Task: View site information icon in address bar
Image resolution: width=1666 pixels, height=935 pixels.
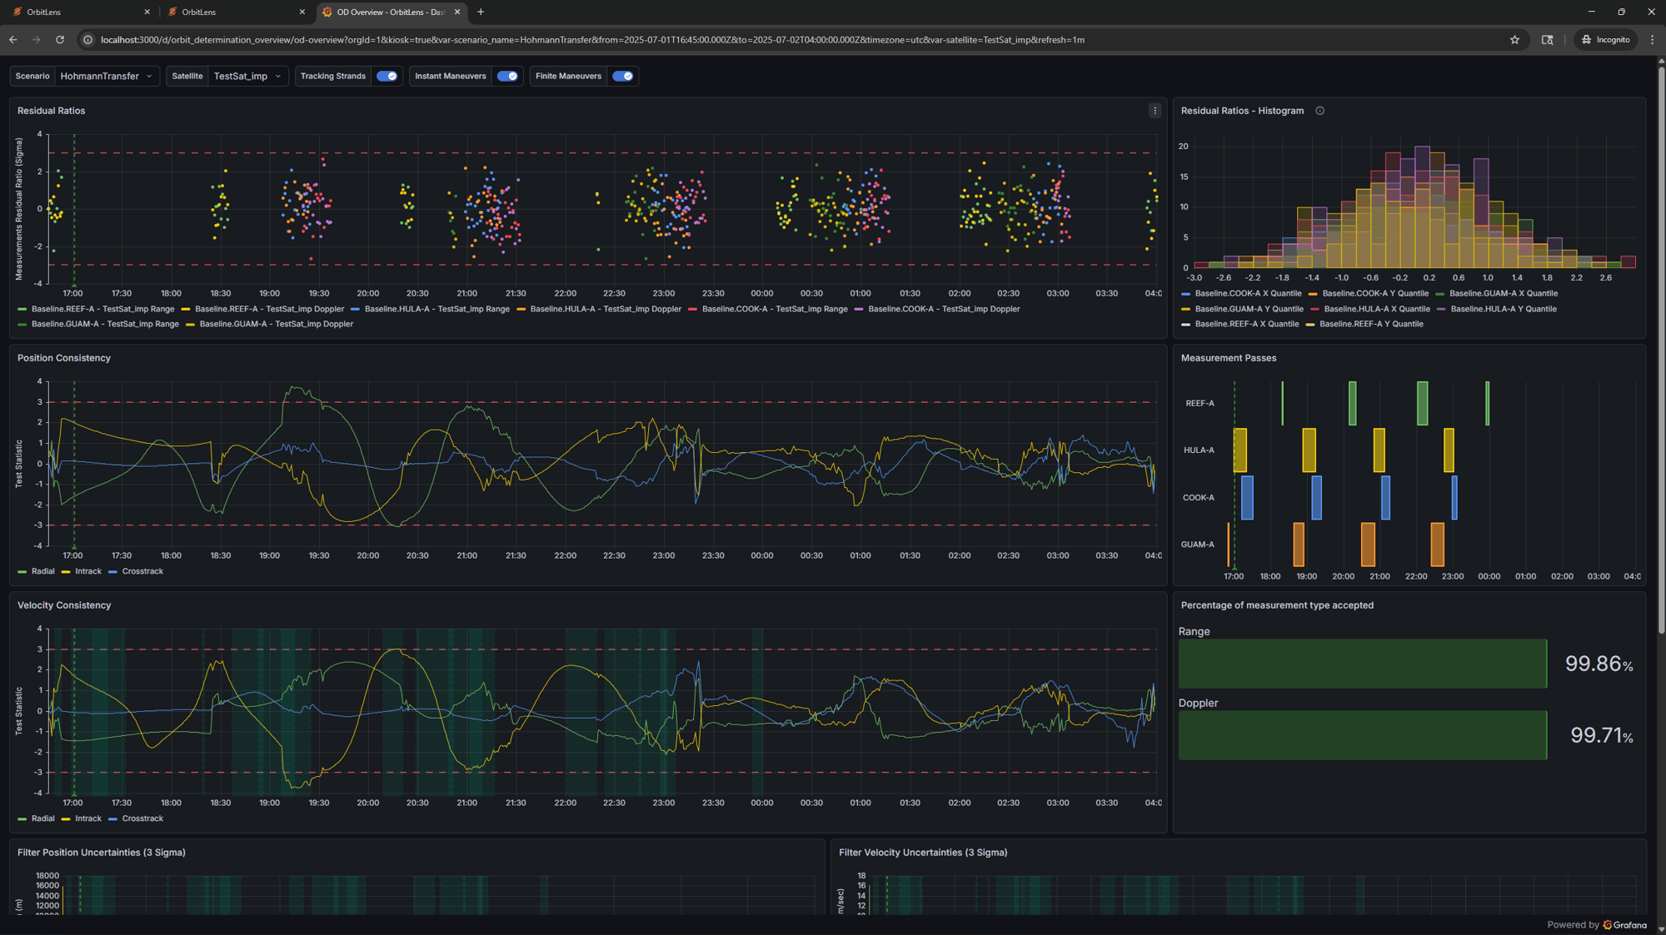Action: click(87, 39)
